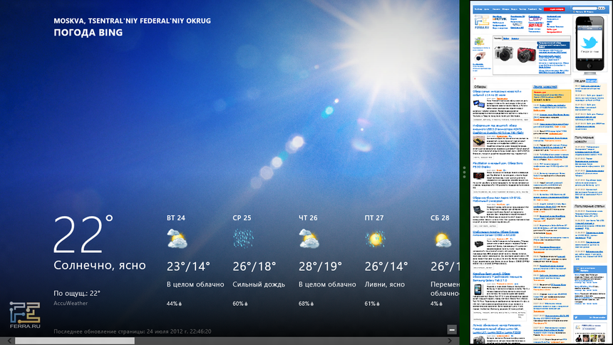Select the second tab above the camera images
This screenshot has width=613, height=345.
pos(506,38)
